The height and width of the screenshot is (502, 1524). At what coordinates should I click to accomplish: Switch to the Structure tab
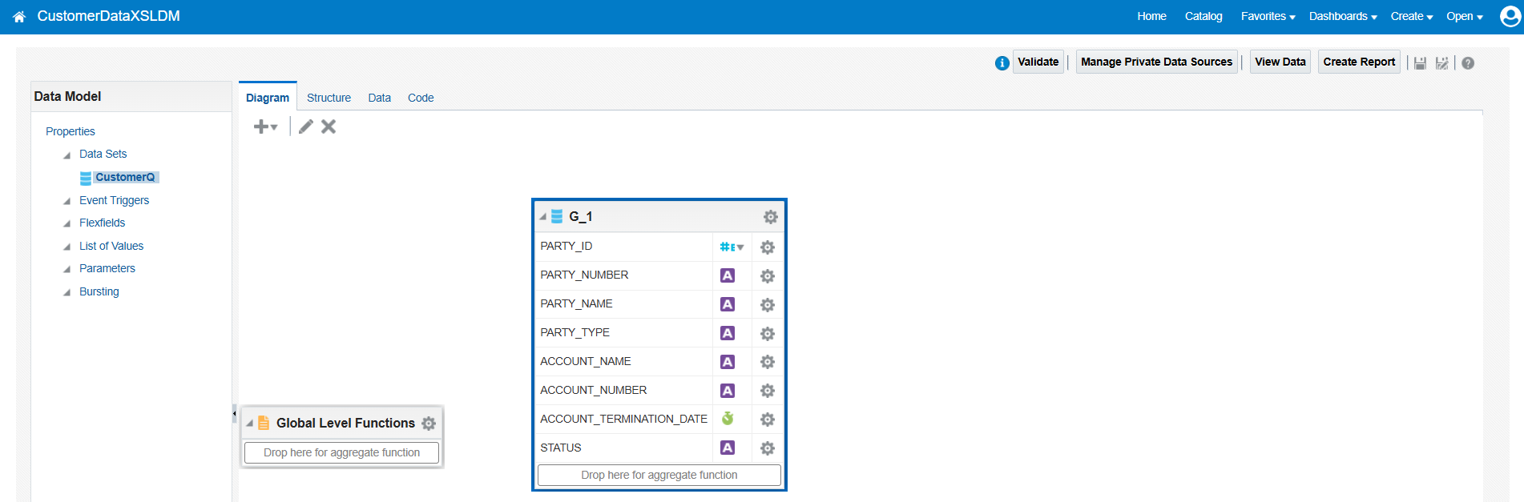click(x=329, y=98)
